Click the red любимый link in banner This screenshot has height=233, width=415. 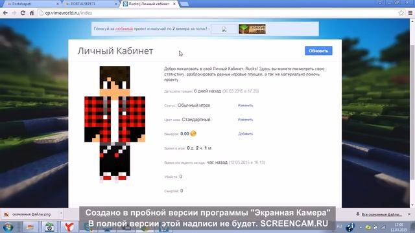(x=124, y=28)
